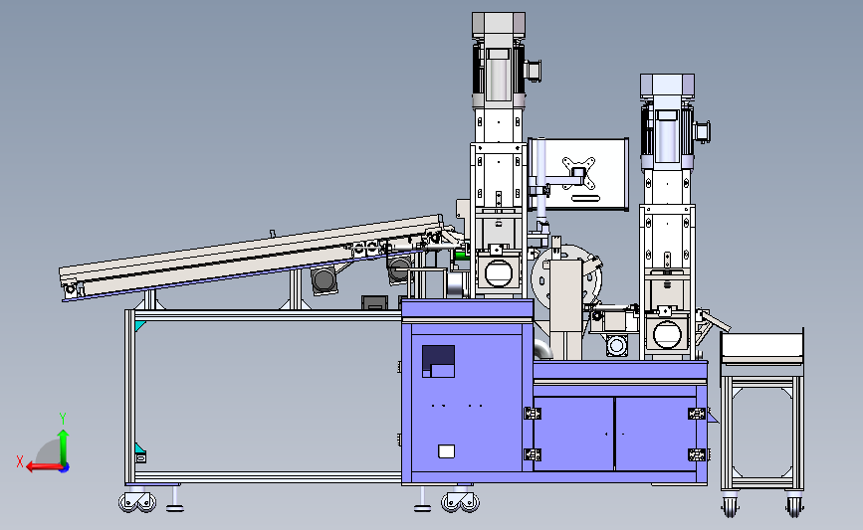Select the monitor panel with VESA mount
This screenshot has height=530, width=863.
(x=579, y=174)
